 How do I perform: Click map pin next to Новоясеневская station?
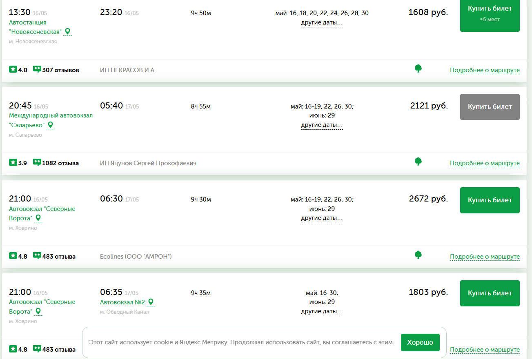pos(68,31)
